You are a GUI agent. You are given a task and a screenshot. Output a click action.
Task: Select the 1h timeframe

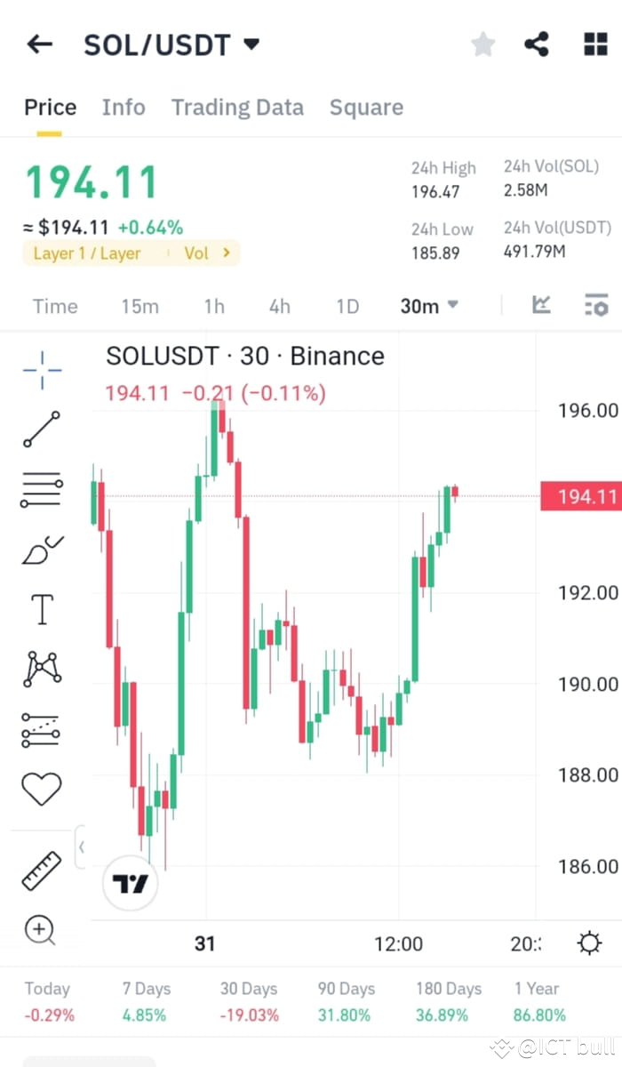pyautogui.click(x=213, y=306)
